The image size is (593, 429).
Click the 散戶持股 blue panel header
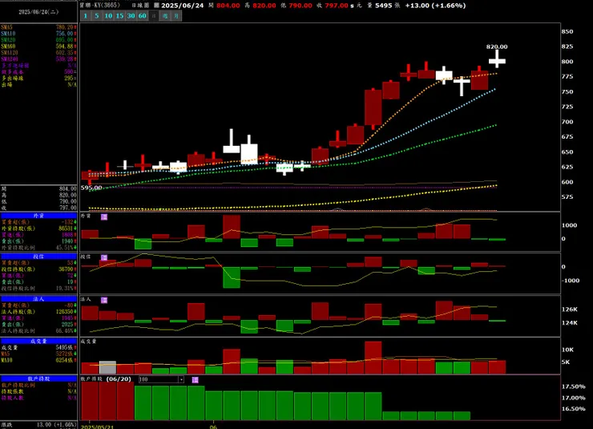coord(38,378)
